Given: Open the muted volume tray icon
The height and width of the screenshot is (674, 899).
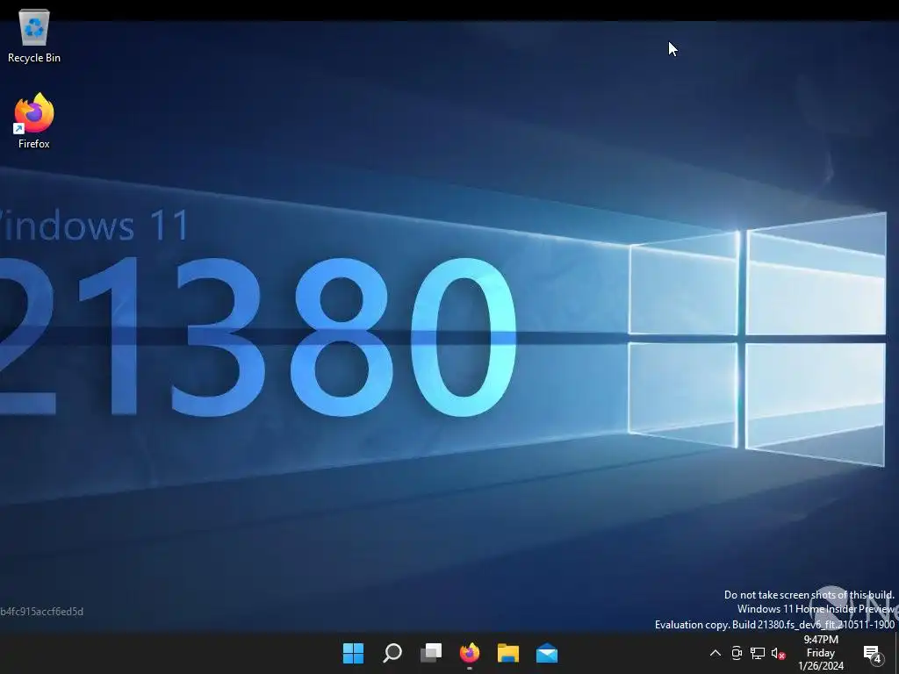Looking at the screenshot, I should (x=778, y=653).
